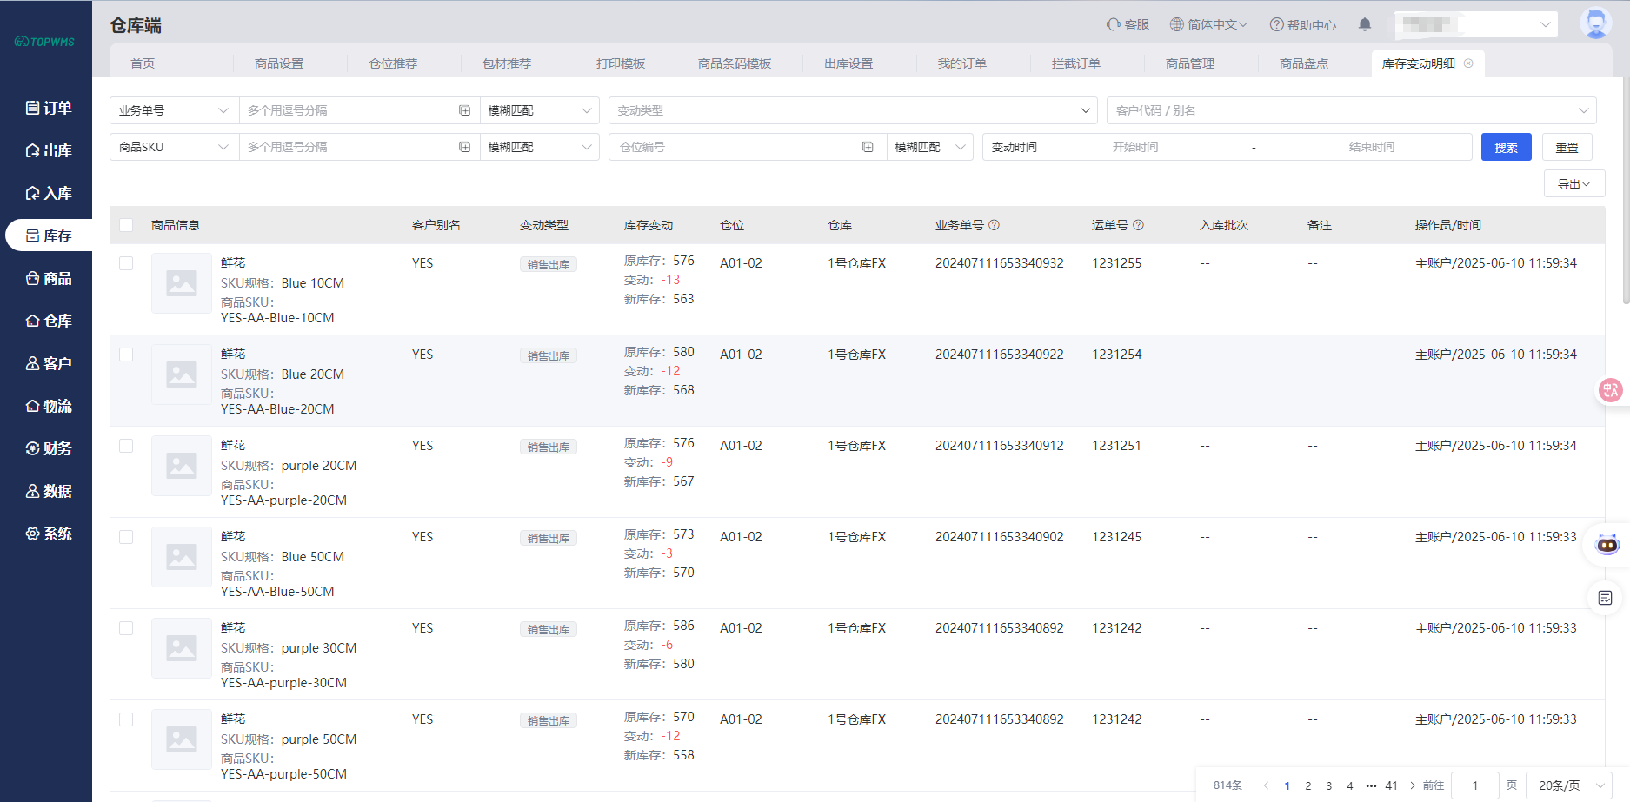Open the account name dropdown

coord(1476,24)
